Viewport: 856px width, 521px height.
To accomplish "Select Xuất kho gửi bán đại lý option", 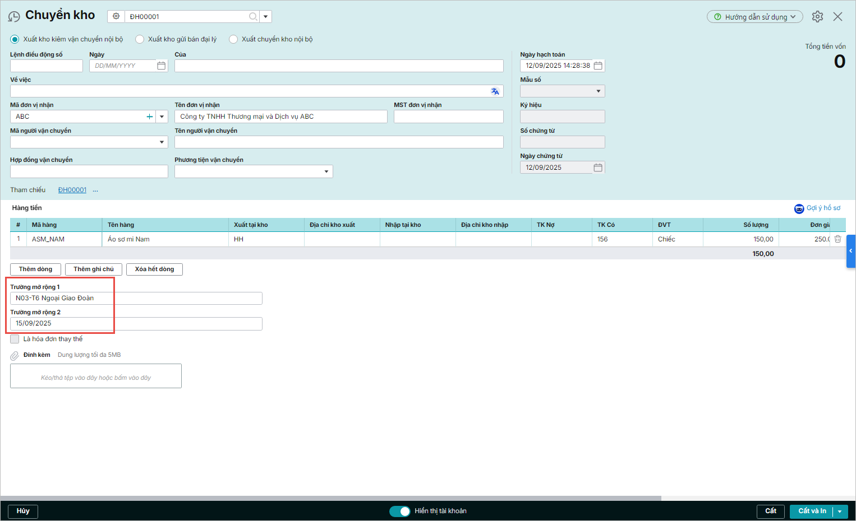I will click(x=140, y=39).
